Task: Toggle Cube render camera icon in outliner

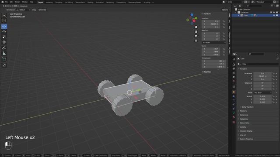Action: pyautogui.click(x=277, y=16)
